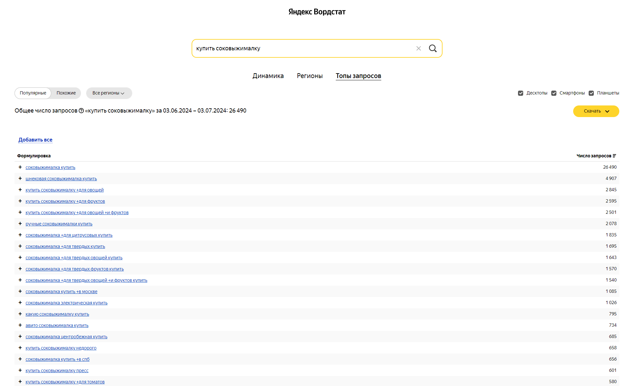The height and width of the screenshot is (386, 638).
Task: Toggle the Смартфоны checkbox
Action: coord(554,93)
